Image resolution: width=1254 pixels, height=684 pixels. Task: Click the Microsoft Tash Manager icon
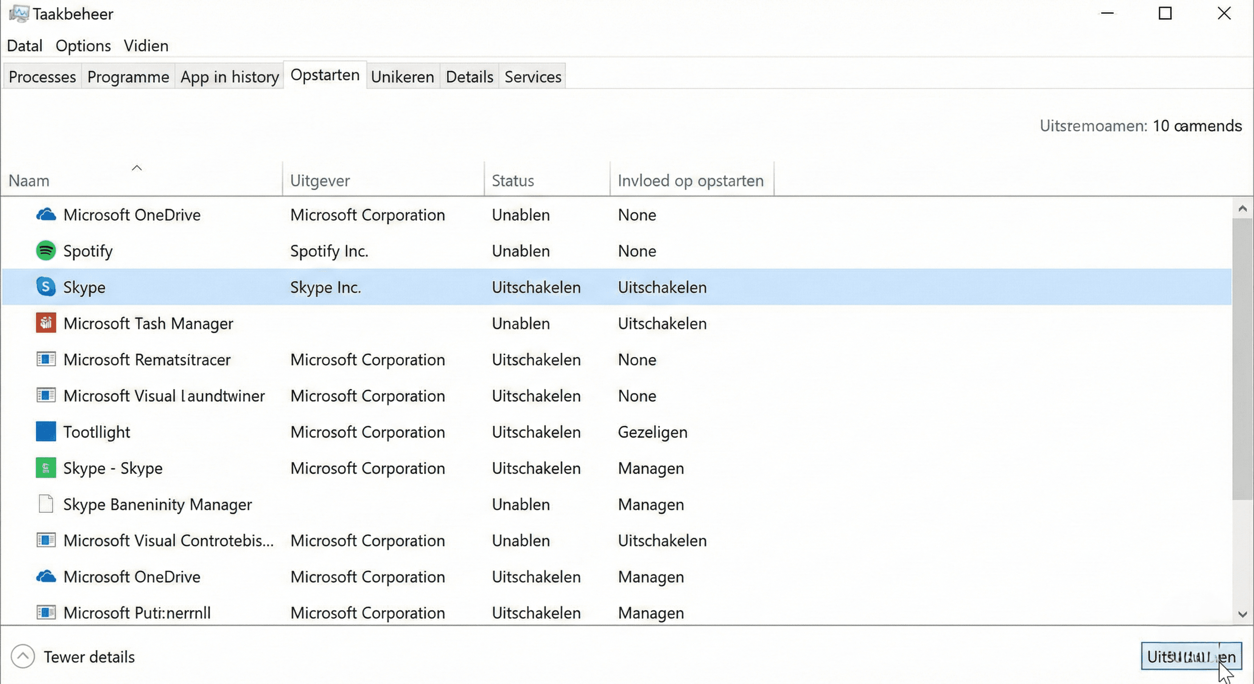pyautogui.click(x=45, y=323)
